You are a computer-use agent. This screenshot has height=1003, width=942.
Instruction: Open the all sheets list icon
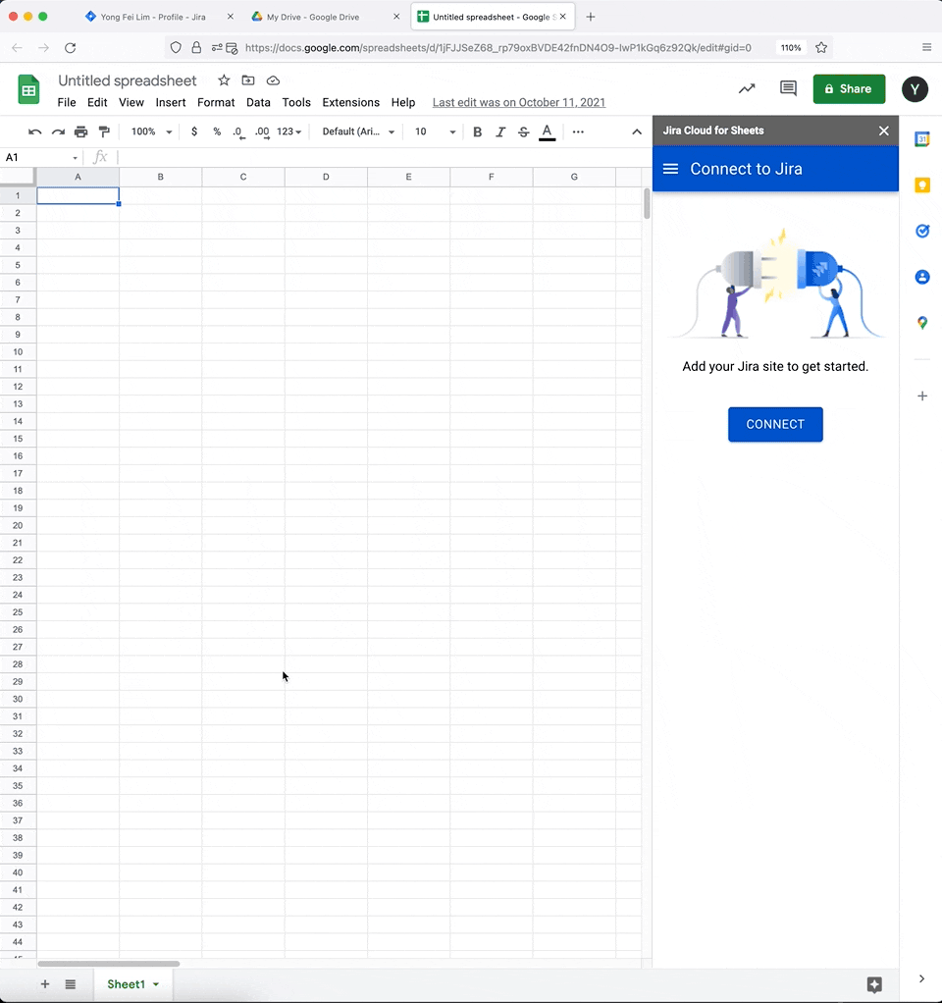click(71, 983)
